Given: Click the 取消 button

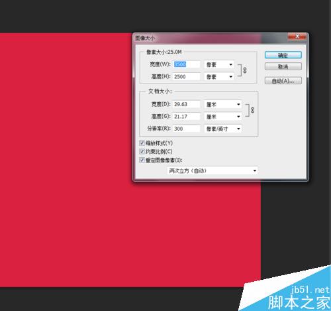Looking at the screenshot, I should click(x=283, y=66).
